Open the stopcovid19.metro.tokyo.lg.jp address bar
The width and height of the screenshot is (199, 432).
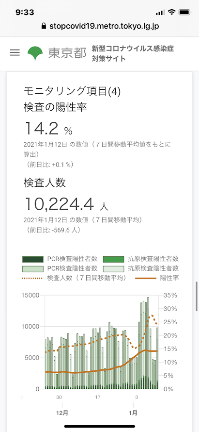tap(100, 26)
